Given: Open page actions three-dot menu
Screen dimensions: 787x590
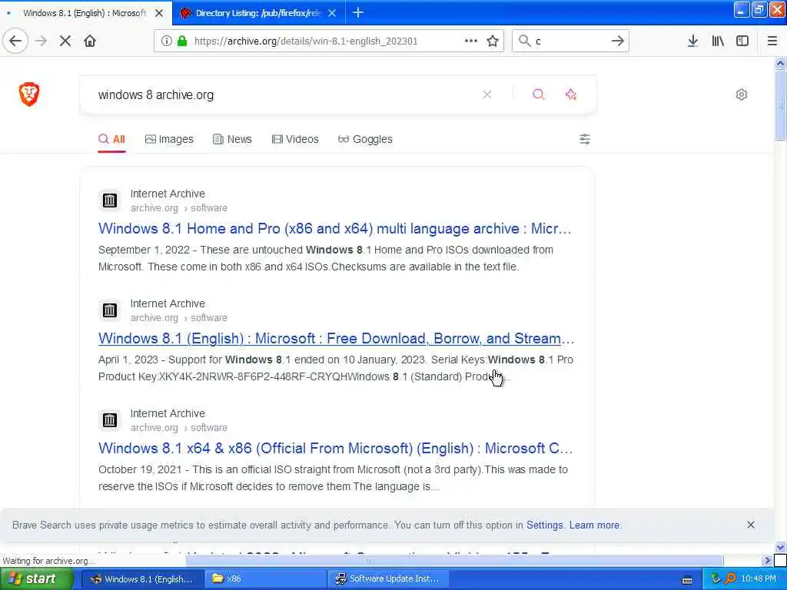Looking at the screenshot, I should (x=471, y=41).
